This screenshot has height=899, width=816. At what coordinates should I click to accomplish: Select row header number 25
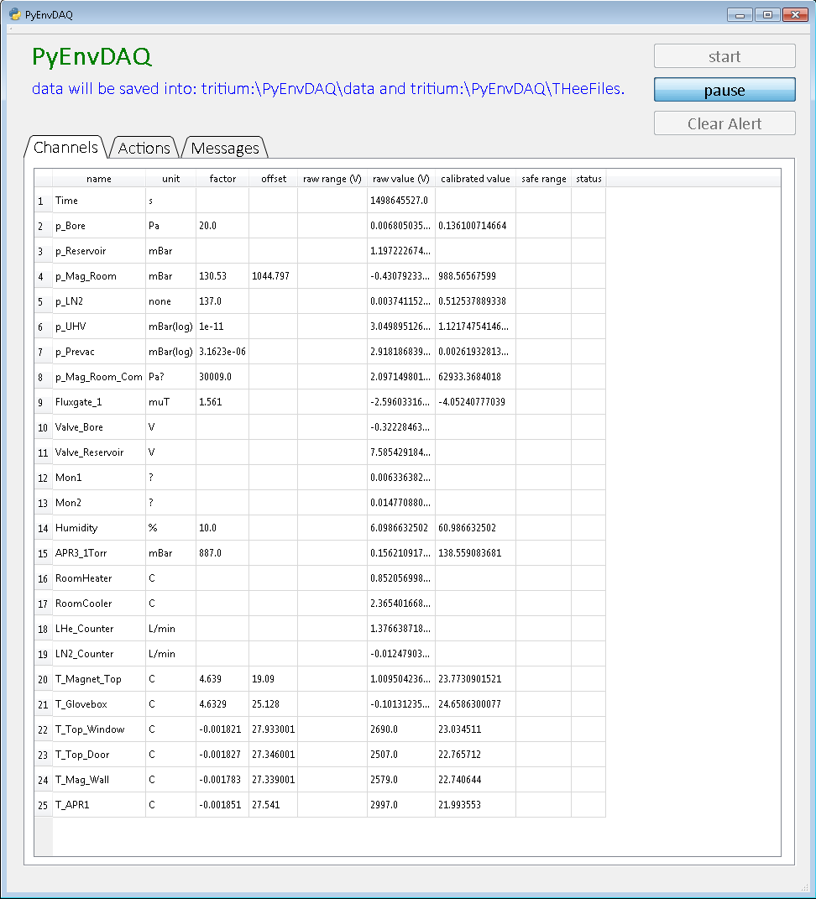pos(43,805)
